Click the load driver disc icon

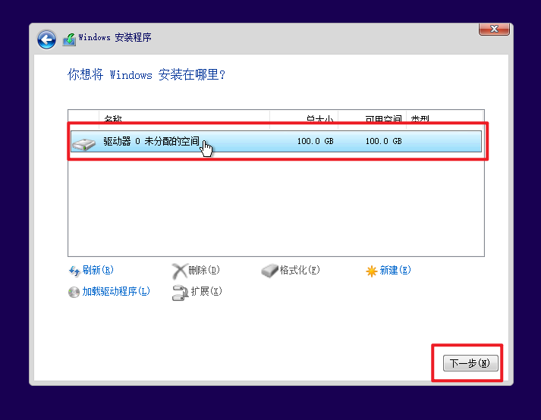click(74, 292)
